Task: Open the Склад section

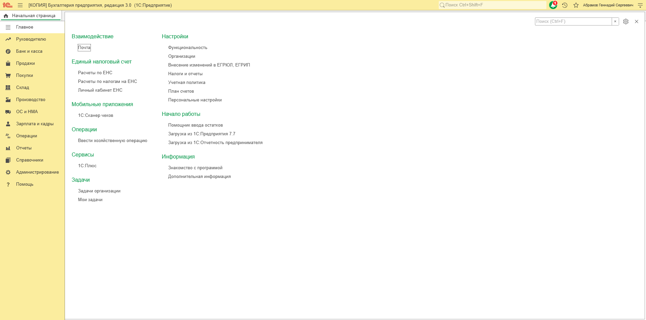Action: point(32,88)
